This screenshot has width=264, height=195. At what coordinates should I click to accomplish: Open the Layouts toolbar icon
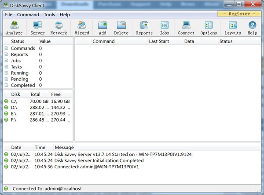[233, 28]
